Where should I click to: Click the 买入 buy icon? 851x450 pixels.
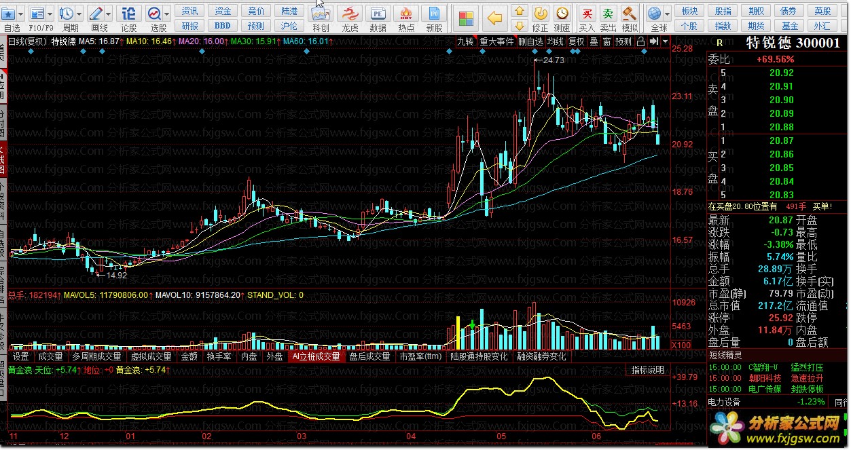587,14
